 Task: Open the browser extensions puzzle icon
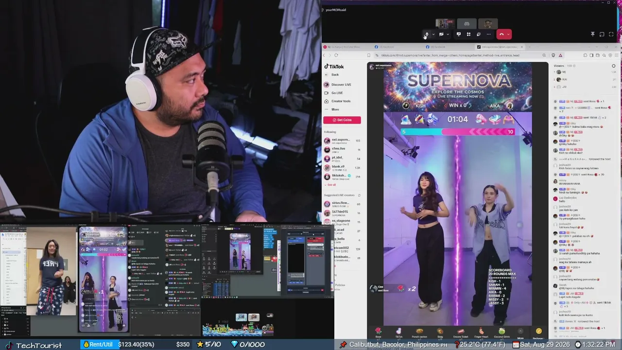point(585,55)
